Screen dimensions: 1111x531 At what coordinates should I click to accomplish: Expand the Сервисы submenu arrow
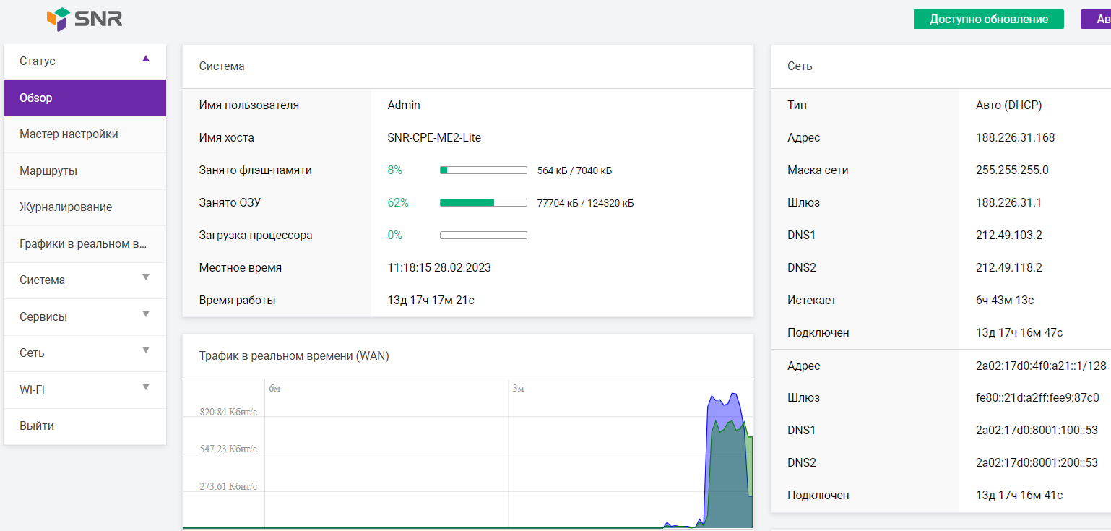(x=146, y=314)
